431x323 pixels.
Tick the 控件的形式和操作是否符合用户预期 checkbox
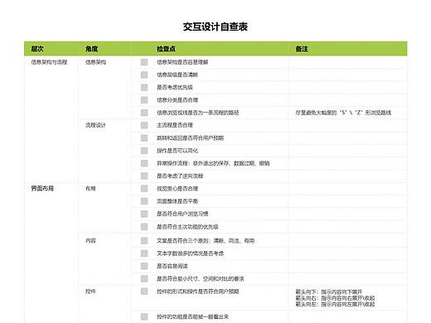coord(144,292)
